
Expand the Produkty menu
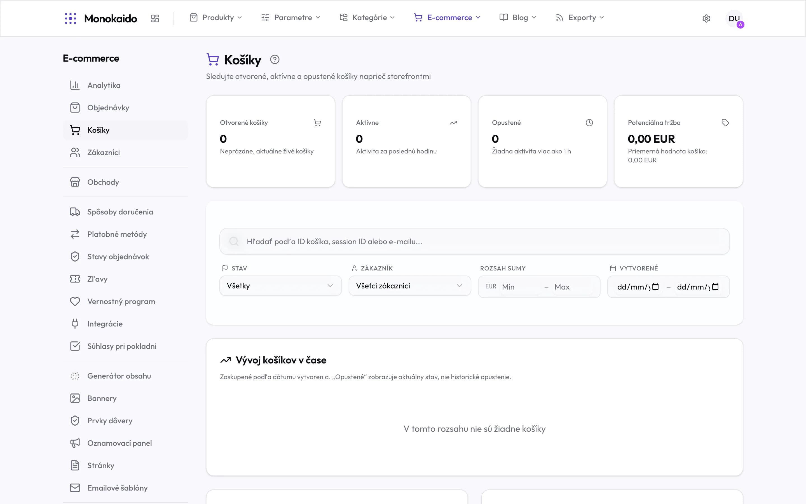[215, 17]
